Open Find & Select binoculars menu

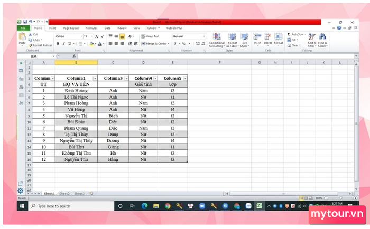click(x=322, y=40)
